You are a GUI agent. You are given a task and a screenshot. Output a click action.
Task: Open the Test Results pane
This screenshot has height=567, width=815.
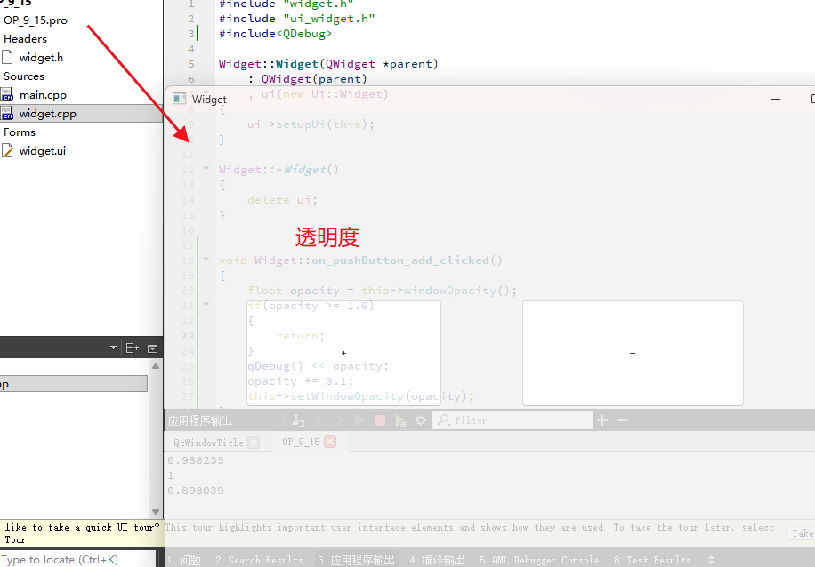pos(652,560)
